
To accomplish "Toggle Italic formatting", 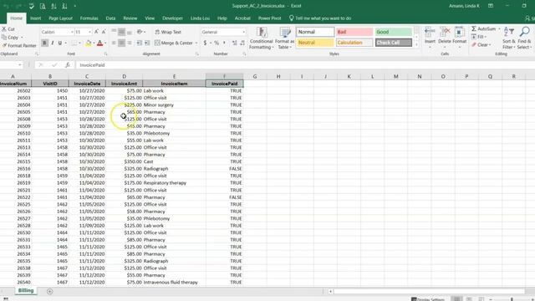I will pyautogui.click(x=52, y=43).
